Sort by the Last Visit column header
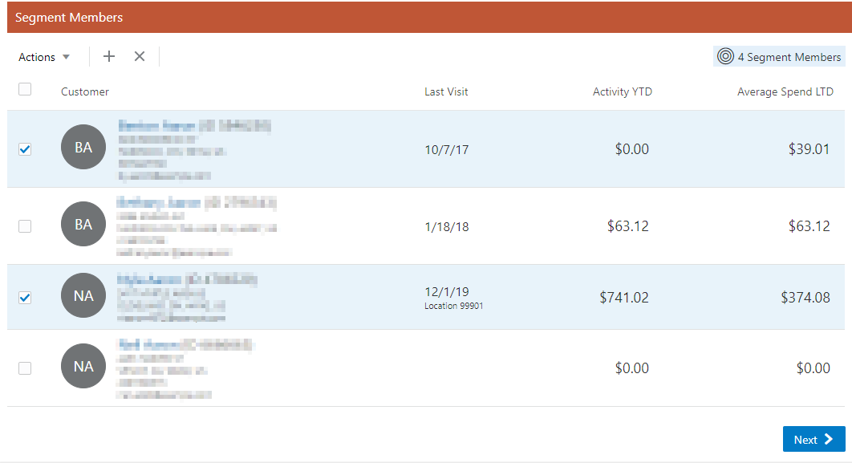The height and width of the screenshot is (463, 852). 446,91
